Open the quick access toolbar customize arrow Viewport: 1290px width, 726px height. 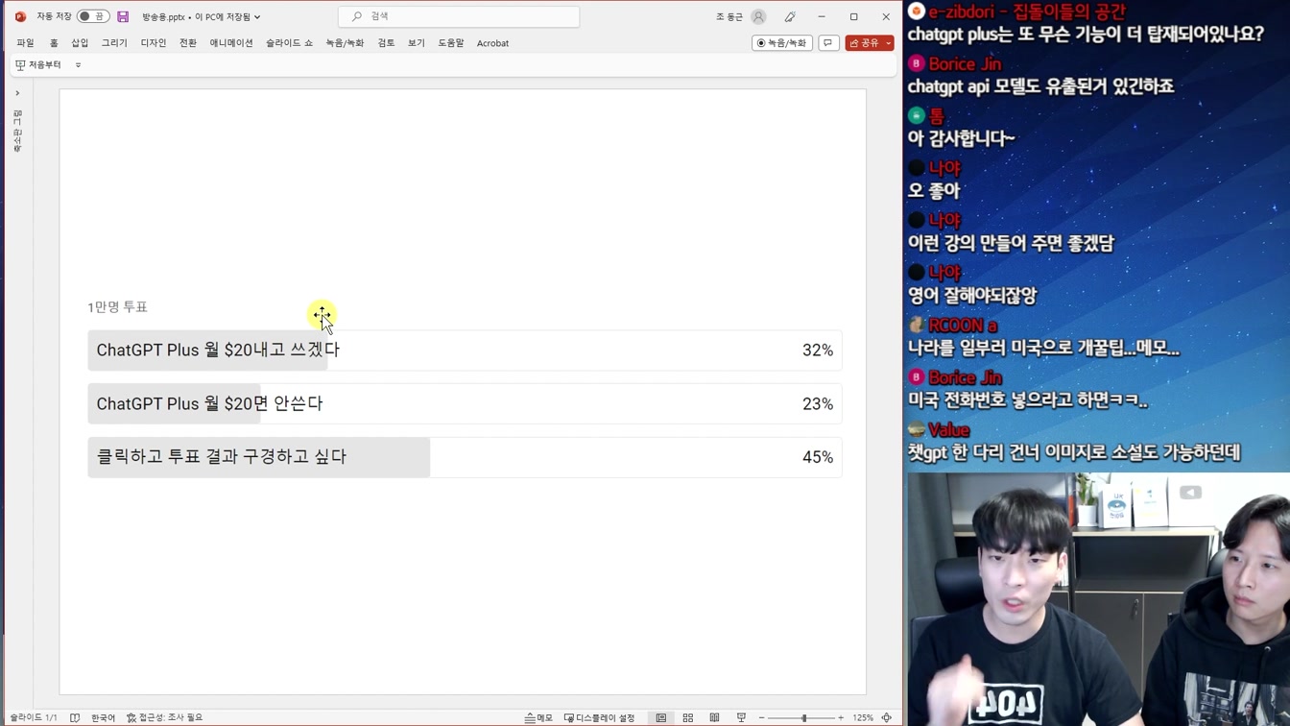[x=79, y=65]
